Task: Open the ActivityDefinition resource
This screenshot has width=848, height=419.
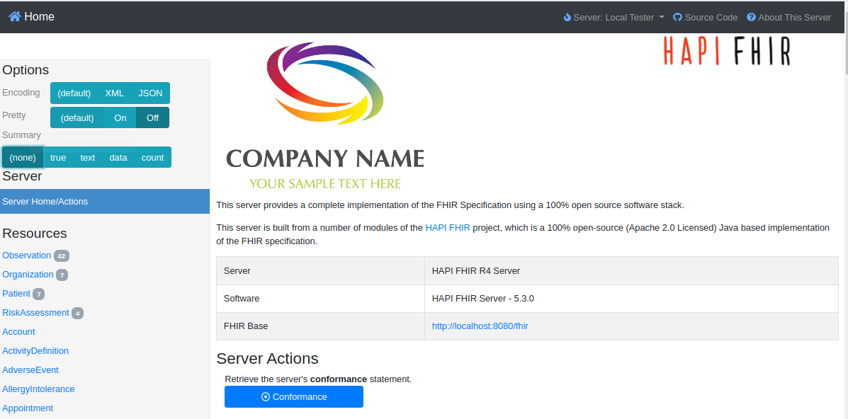Action: point(35,351)
